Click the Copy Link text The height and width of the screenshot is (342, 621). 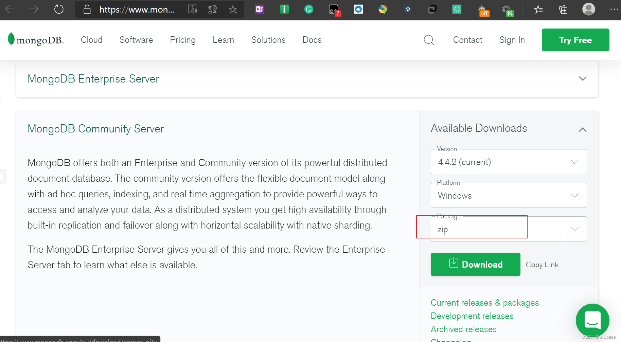[542, 265]
